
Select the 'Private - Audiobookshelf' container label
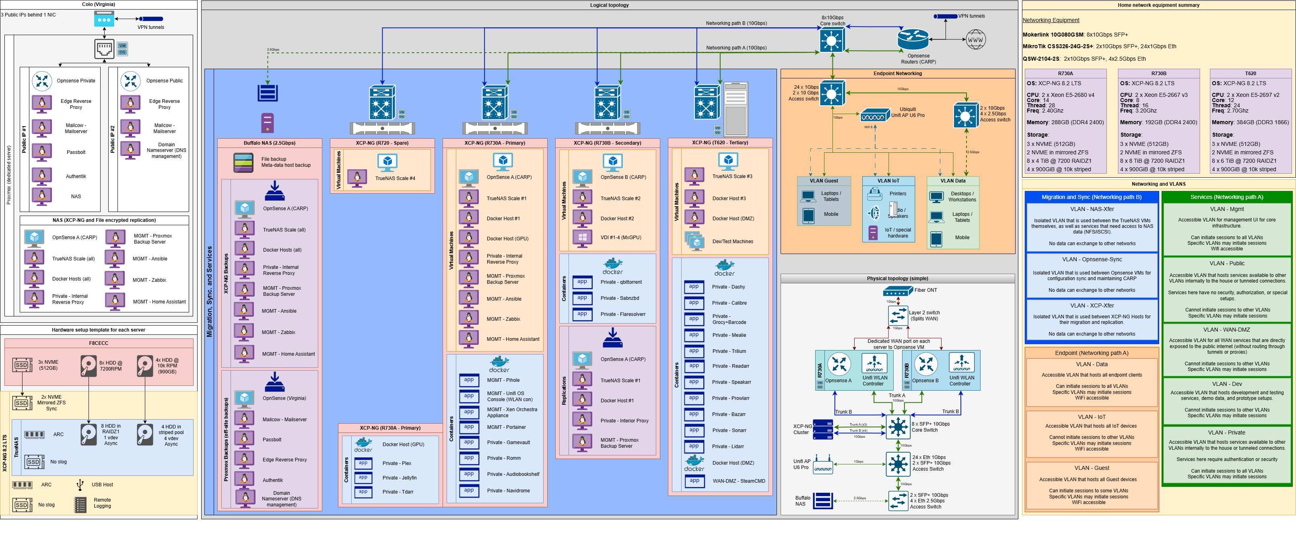[513, 474]
